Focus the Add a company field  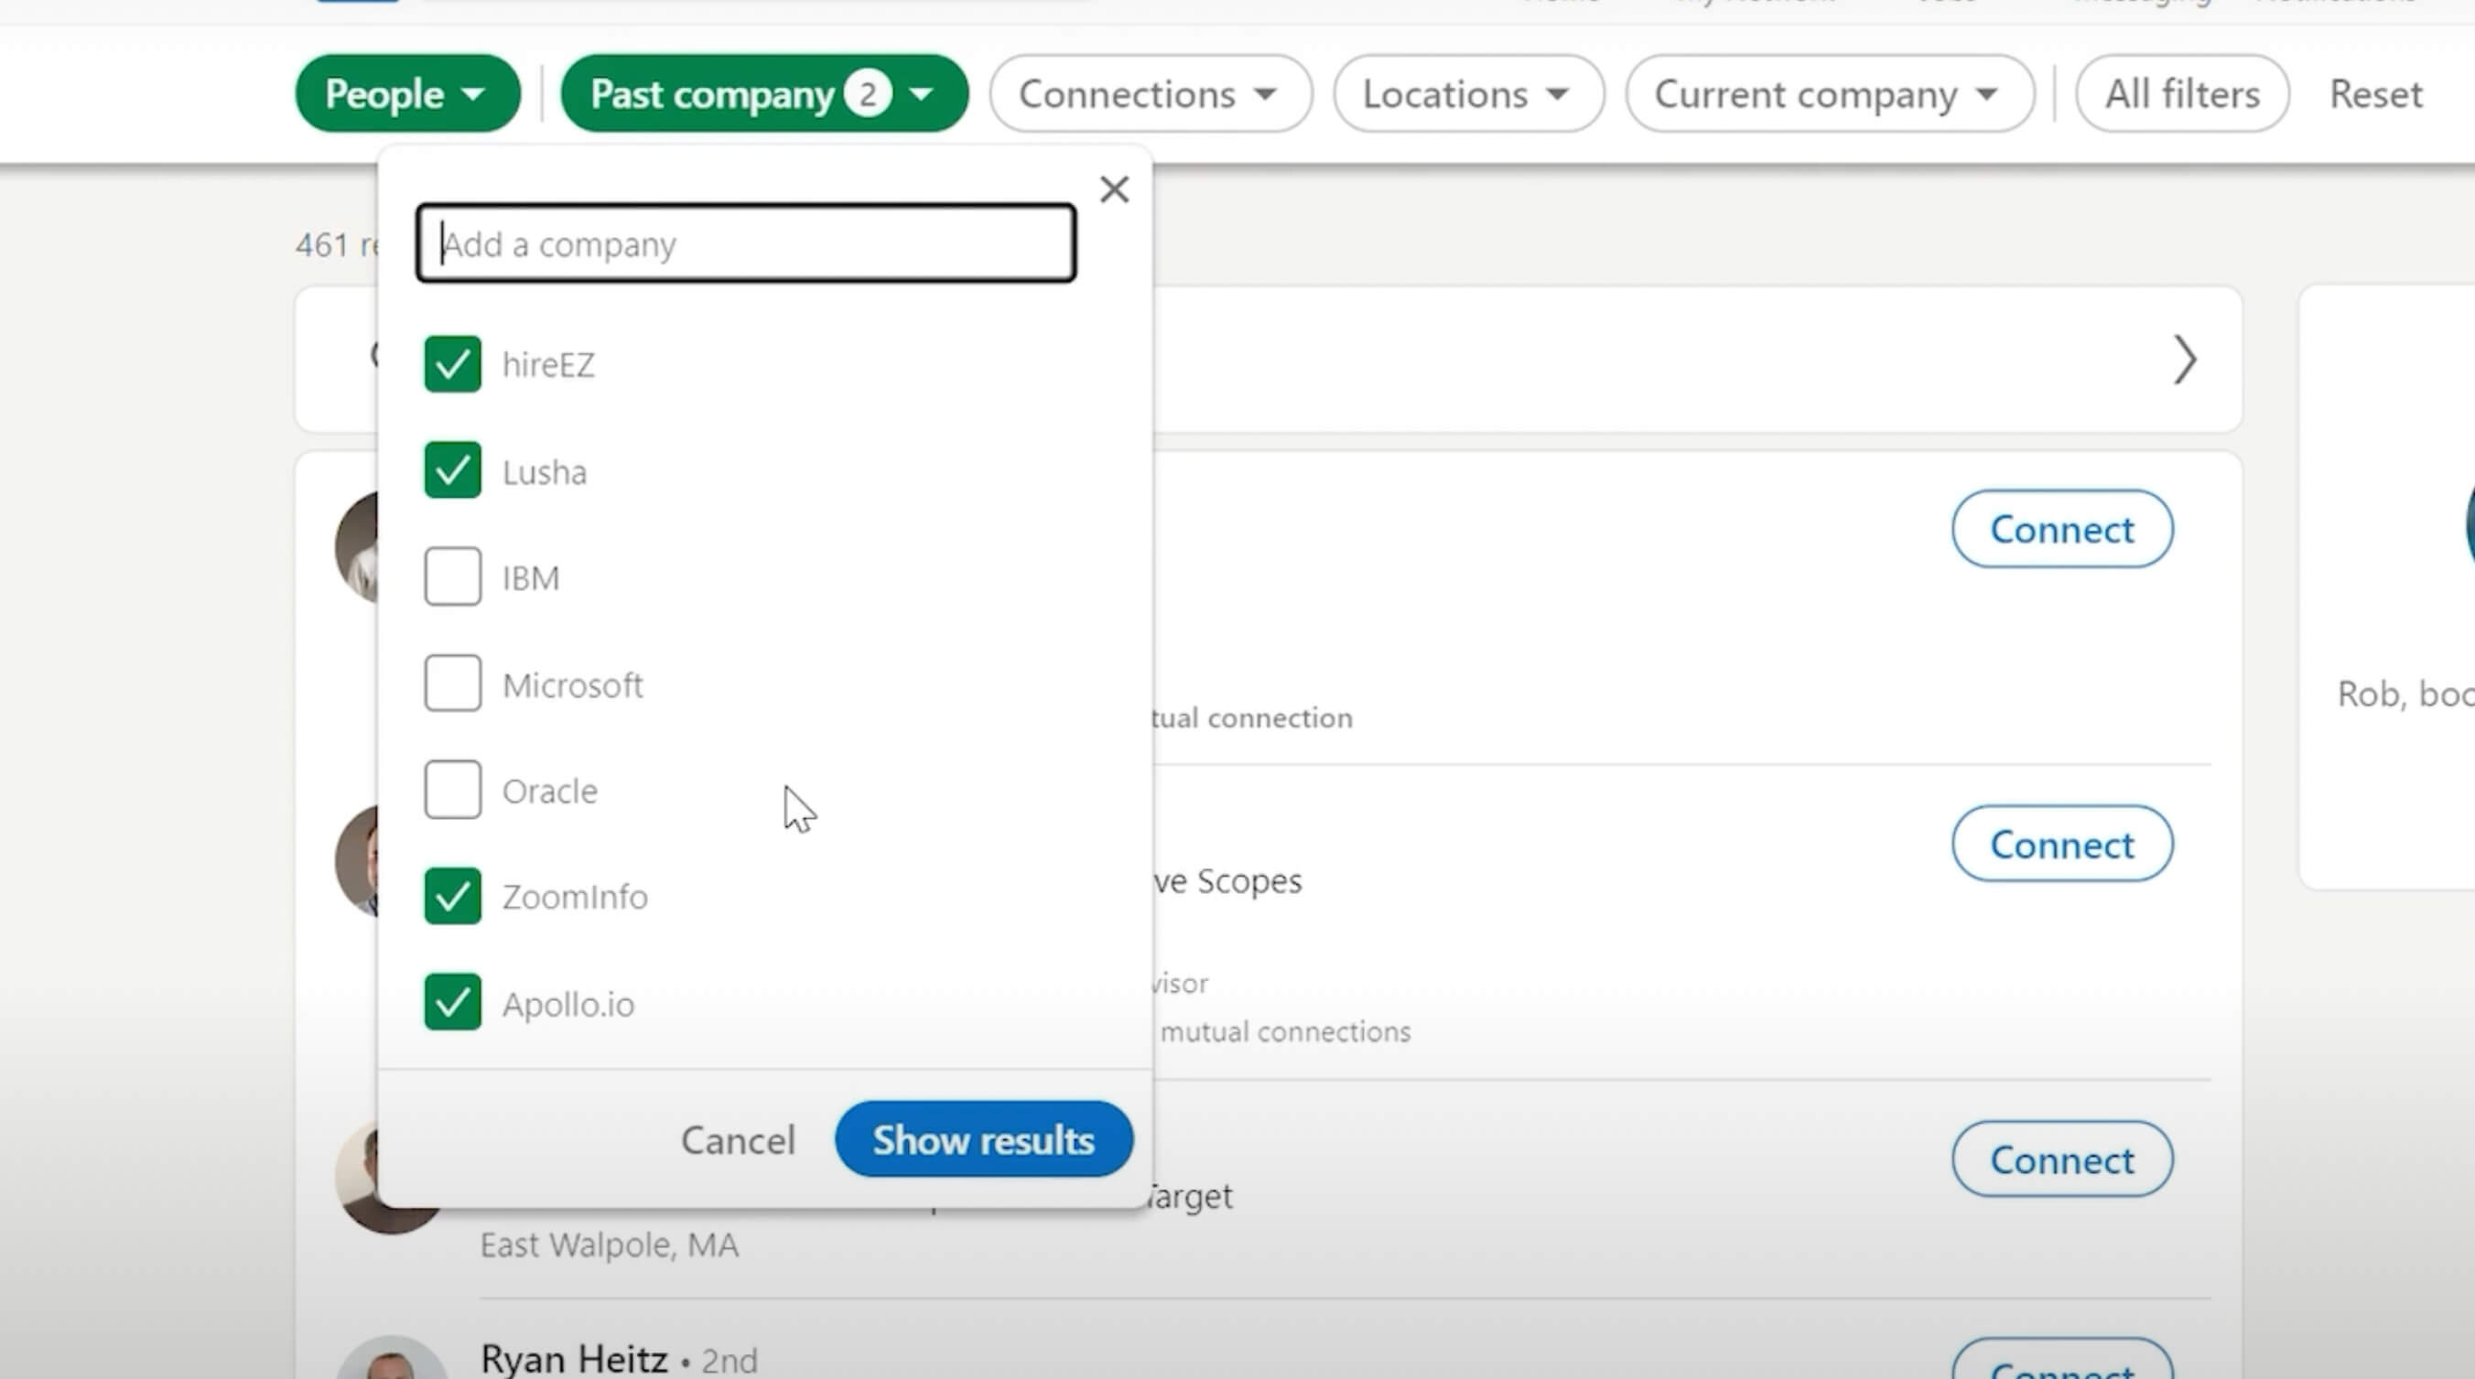(x=746, y=244)
